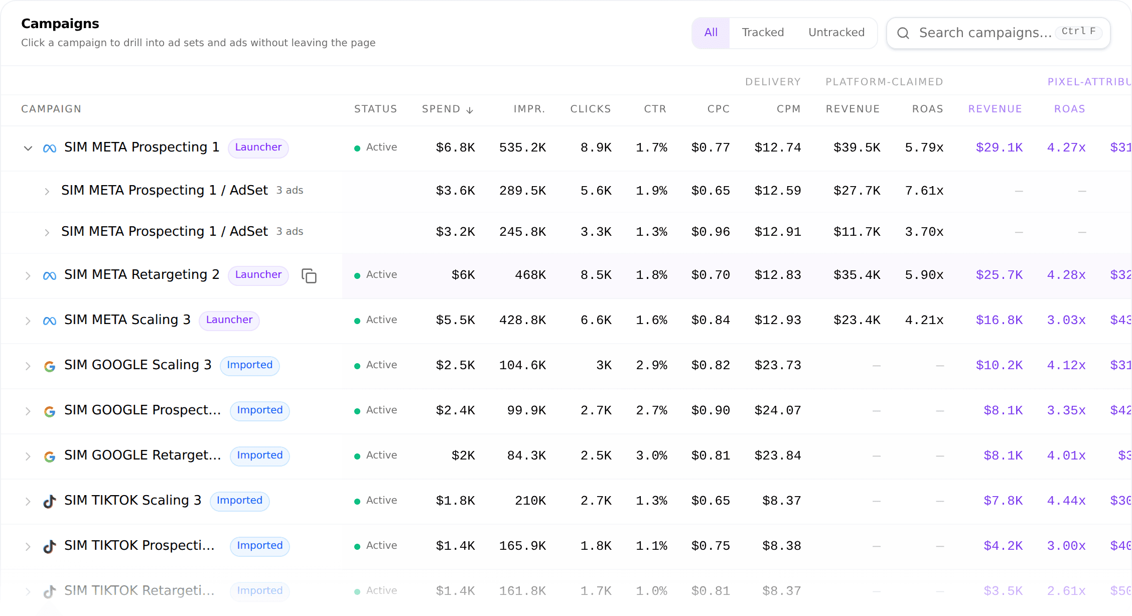
Task: Click the Google logo beside SIM GOOGLE Scaling 3
Action: click(50, 366)
